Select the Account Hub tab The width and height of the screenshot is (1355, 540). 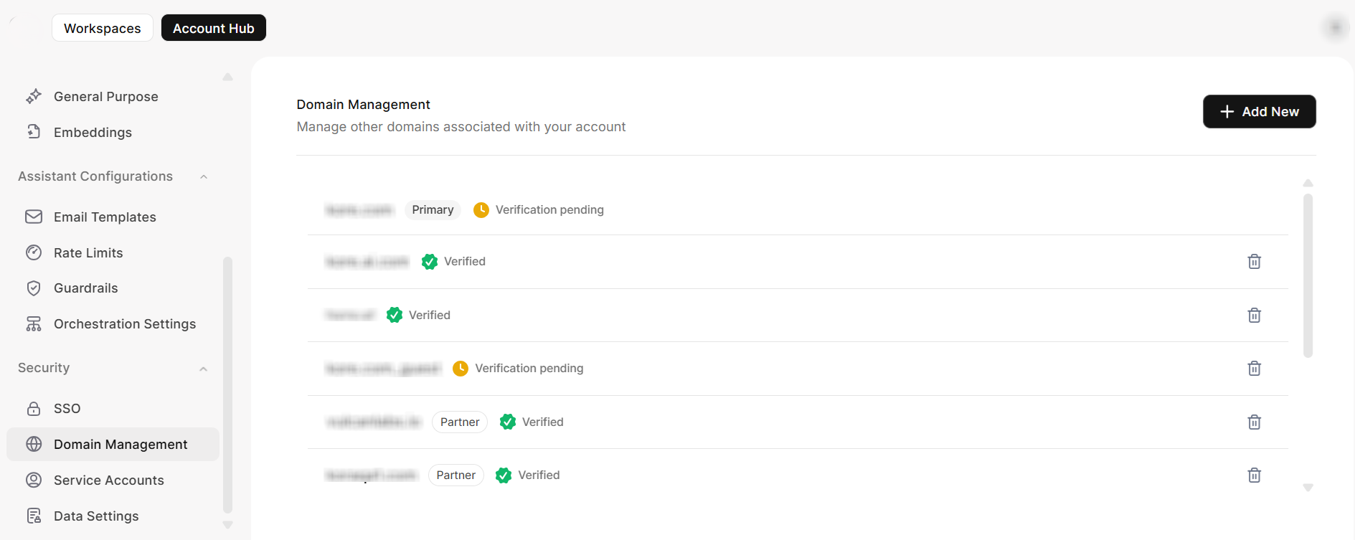[213, 28]
